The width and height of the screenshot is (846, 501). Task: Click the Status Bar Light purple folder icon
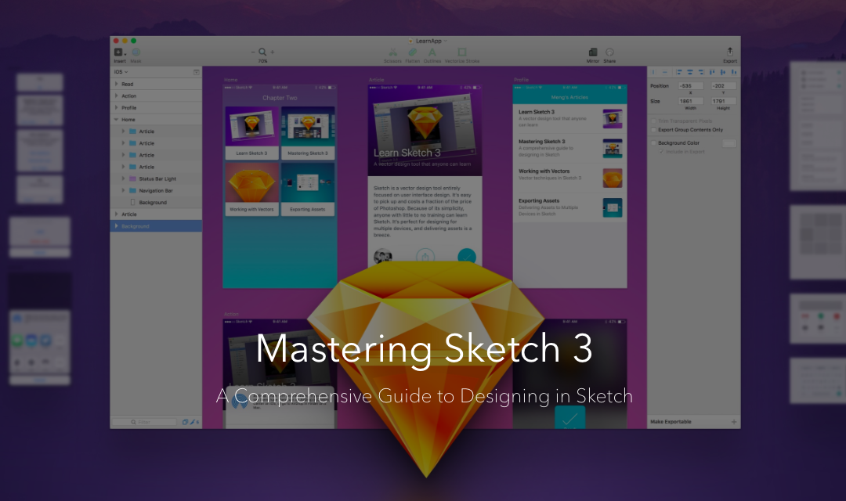[132, 178]
